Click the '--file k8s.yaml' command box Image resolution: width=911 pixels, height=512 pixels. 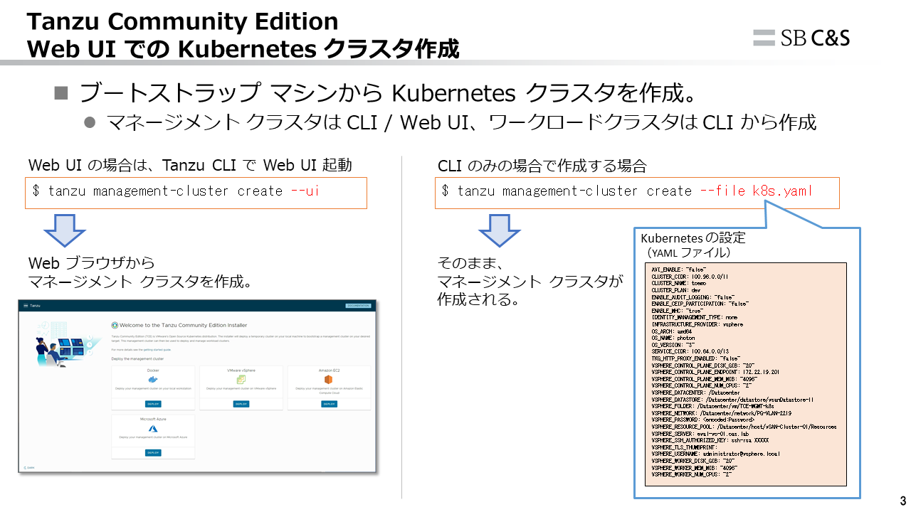pyautogui.click(x=637, y=193)
